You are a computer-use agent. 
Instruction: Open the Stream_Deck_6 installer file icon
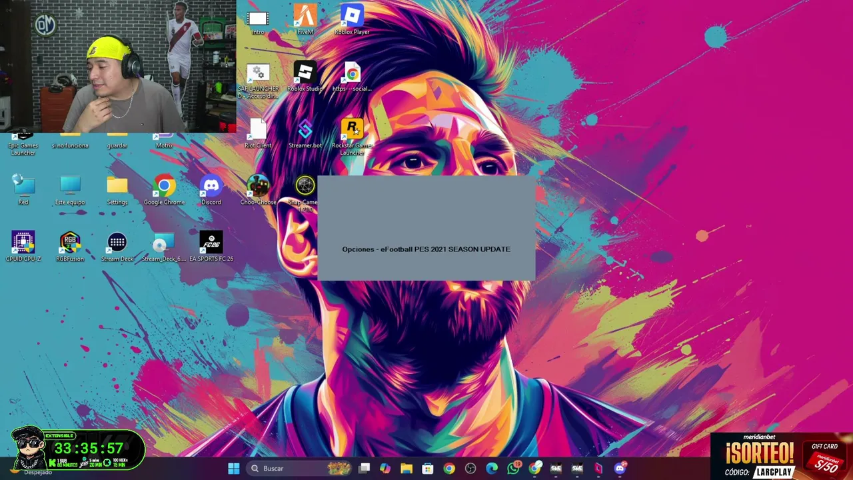click(164, 243)
